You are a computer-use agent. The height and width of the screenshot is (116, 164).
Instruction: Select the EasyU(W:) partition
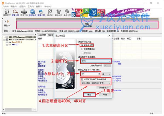coord(17,42)
